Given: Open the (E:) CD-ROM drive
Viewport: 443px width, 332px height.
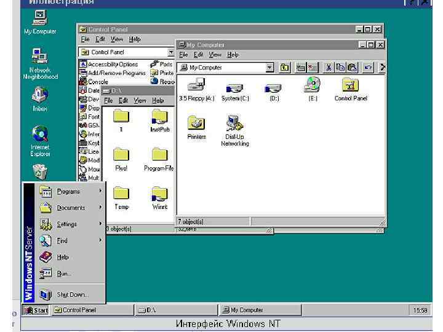Looking at the screenshot, I should coord(313,89).
